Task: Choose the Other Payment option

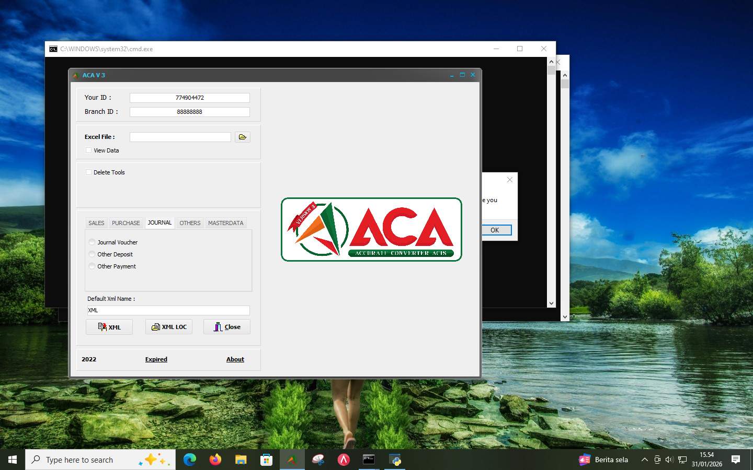Action: 92,266
